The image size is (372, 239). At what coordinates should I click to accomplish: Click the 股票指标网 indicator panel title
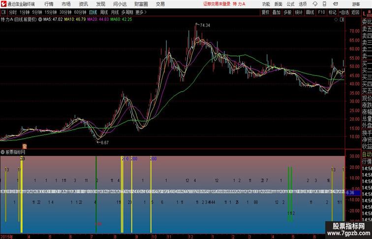(x=15, y=152)
